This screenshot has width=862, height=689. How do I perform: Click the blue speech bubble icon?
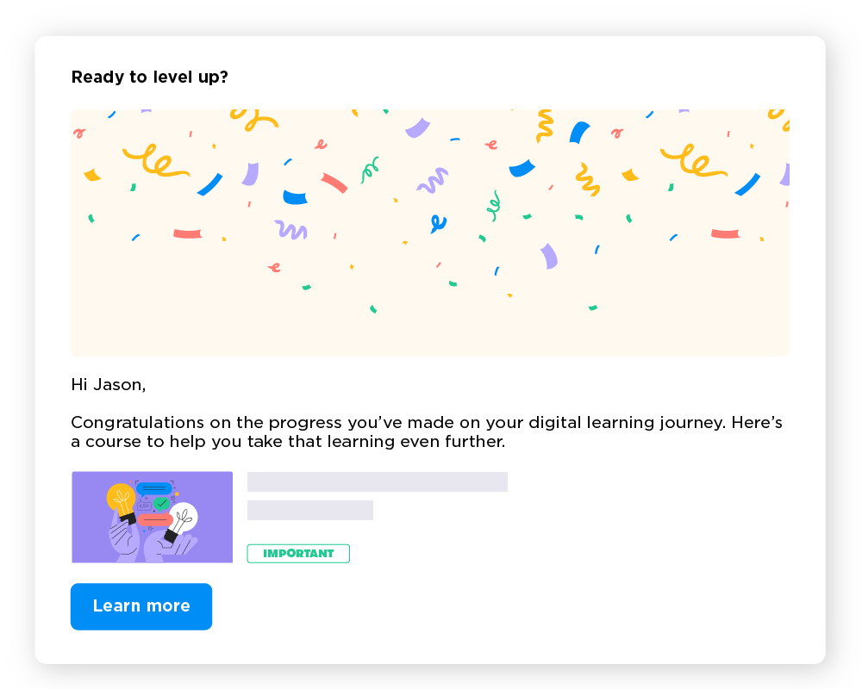click(154, 488)
